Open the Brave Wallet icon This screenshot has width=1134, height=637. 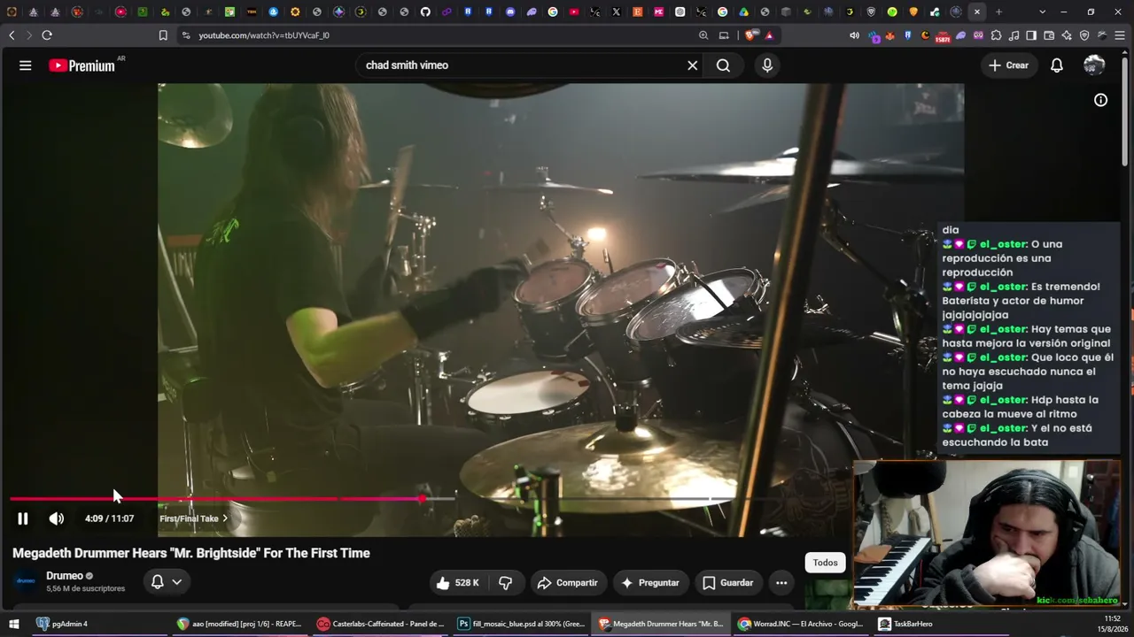(x=1049, y=35)
